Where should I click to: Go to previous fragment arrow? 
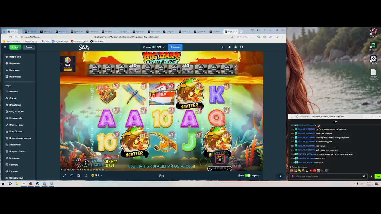[61, 64]
